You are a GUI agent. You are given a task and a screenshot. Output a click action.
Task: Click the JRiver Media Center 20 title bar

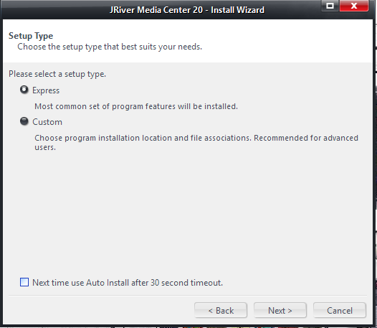tap(187, 10)
